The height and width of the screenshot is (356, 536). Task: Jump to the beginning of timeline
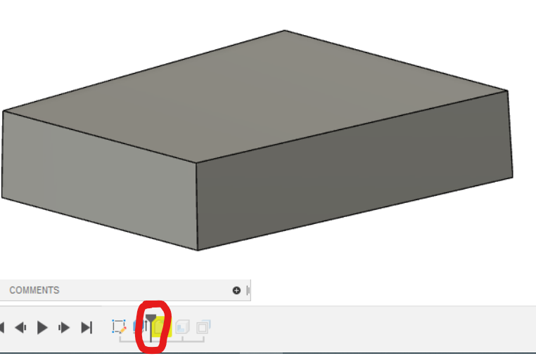(2, 327)
